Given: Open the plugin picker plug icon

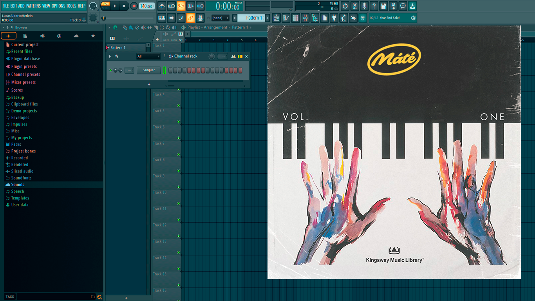Looking at the screenshot, I should [334, 18].
